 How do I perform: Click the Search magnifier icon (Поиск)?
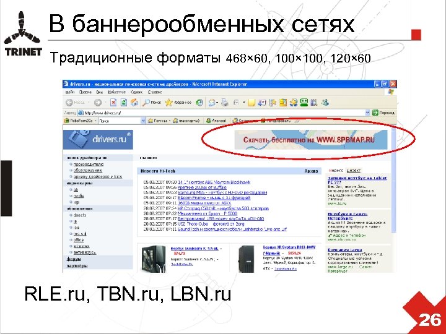pyautogui.click(x=146, y=102)
